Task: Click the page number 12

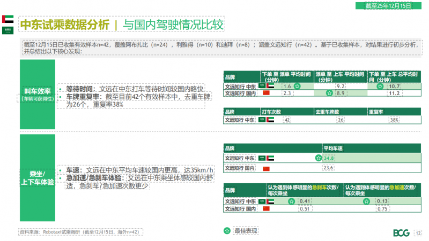Action: click(x=419, y=232)
